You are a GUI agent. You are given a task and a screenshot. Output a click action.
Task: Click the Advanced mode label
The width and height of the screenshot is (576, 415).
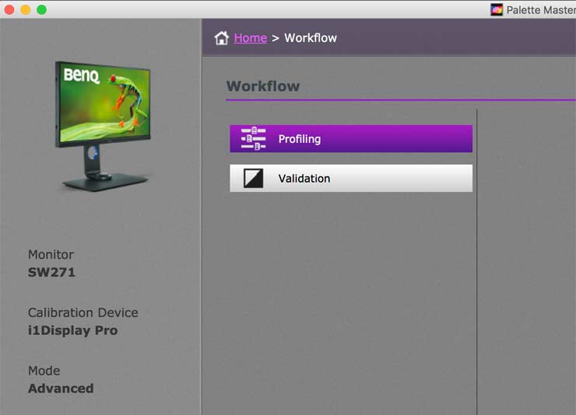(61, 389)
